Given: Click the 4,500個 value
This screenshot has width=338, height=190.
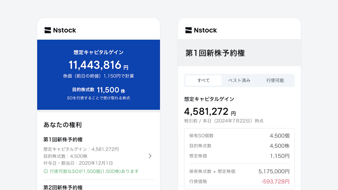Looking at the screenshot, I should [x=280, y=136].
